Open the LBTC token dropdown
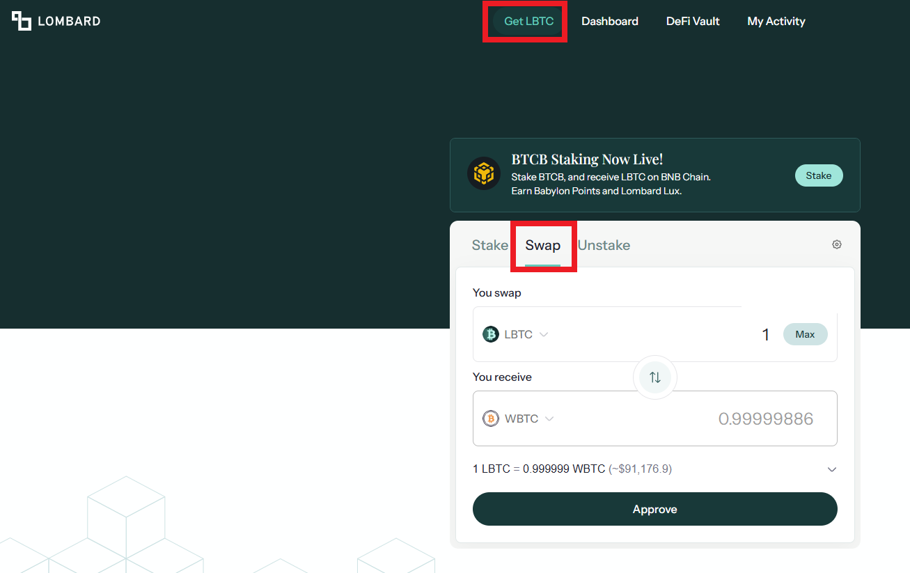The image size is (910, 573). click(516, 334)
